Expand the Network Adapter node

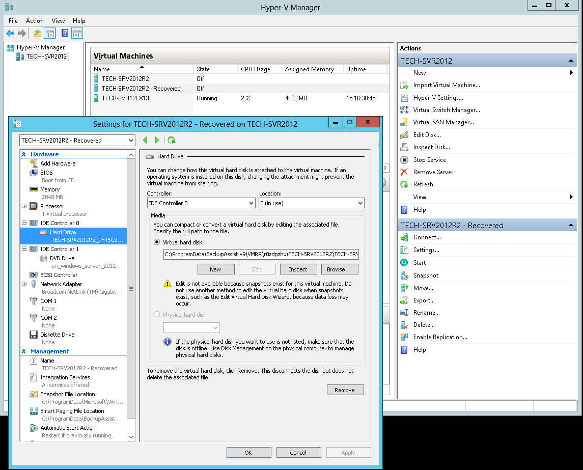pyautogui.click(x=24, y=284)
